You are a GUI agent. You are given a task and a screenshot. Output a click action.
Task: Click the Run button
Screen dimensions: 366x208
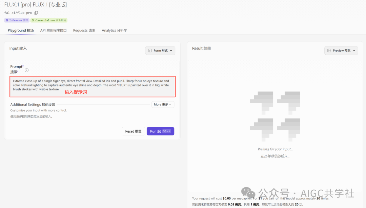(x=160, y=131)
